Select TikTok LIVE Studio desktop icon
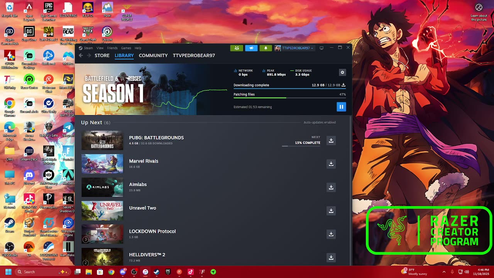 [x=29, y=203]
